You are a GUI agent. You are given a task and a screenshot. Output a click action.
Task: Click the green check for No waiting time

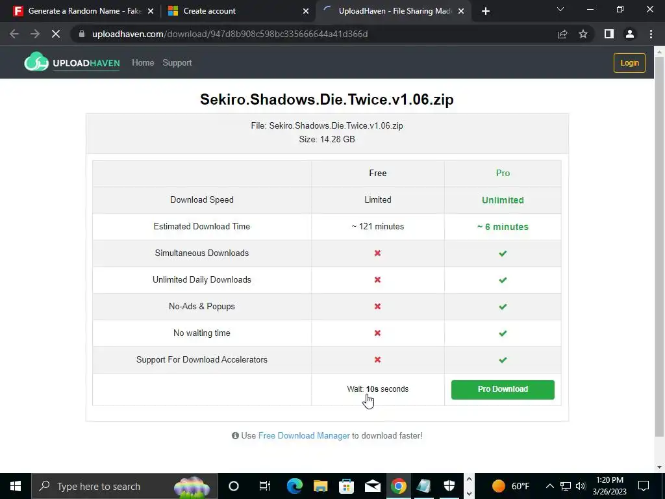(503, 333)
